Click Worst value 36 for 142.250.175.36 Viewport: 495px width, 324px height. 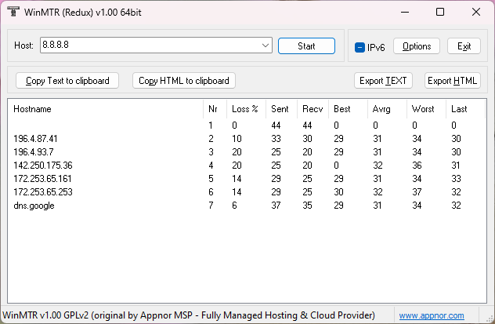pyautogui.click(x=417, y=166)
